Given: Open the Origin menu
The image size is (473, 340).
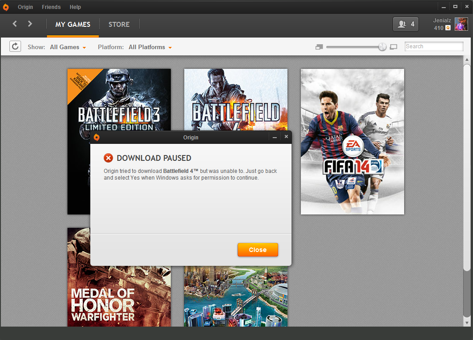Looking at the screenshot, I should coord(25,7).
